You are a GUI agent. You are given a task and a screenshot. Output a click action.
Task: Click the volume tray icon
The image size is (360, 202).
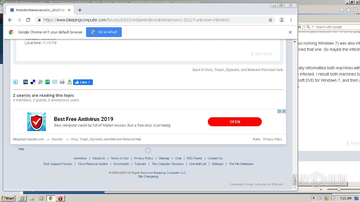click(320, 198)
